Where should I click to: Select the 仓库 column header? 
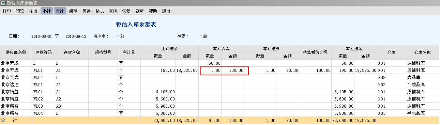click(x=391, y=52)
